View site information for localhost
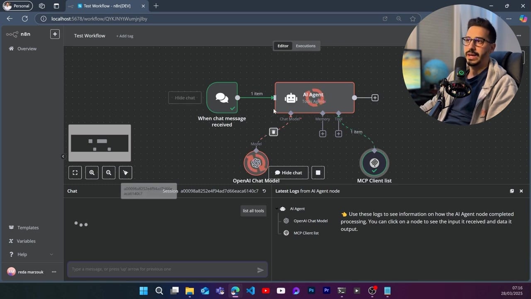This screenshot has width=531, height=299. click(x=43, y=19)
